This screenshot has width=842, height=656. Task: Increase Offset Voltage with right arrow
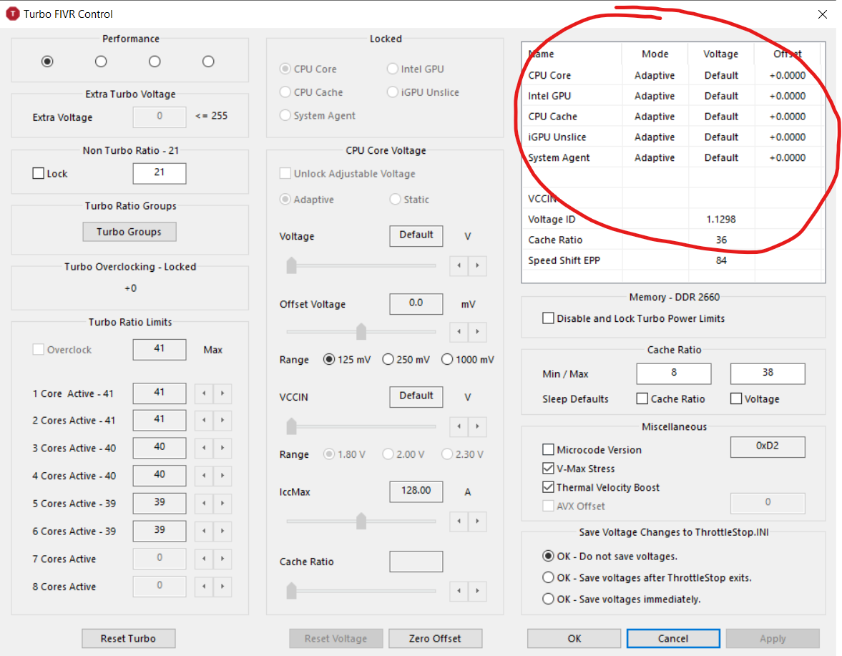pyautogui.click(x=477, y=332)
